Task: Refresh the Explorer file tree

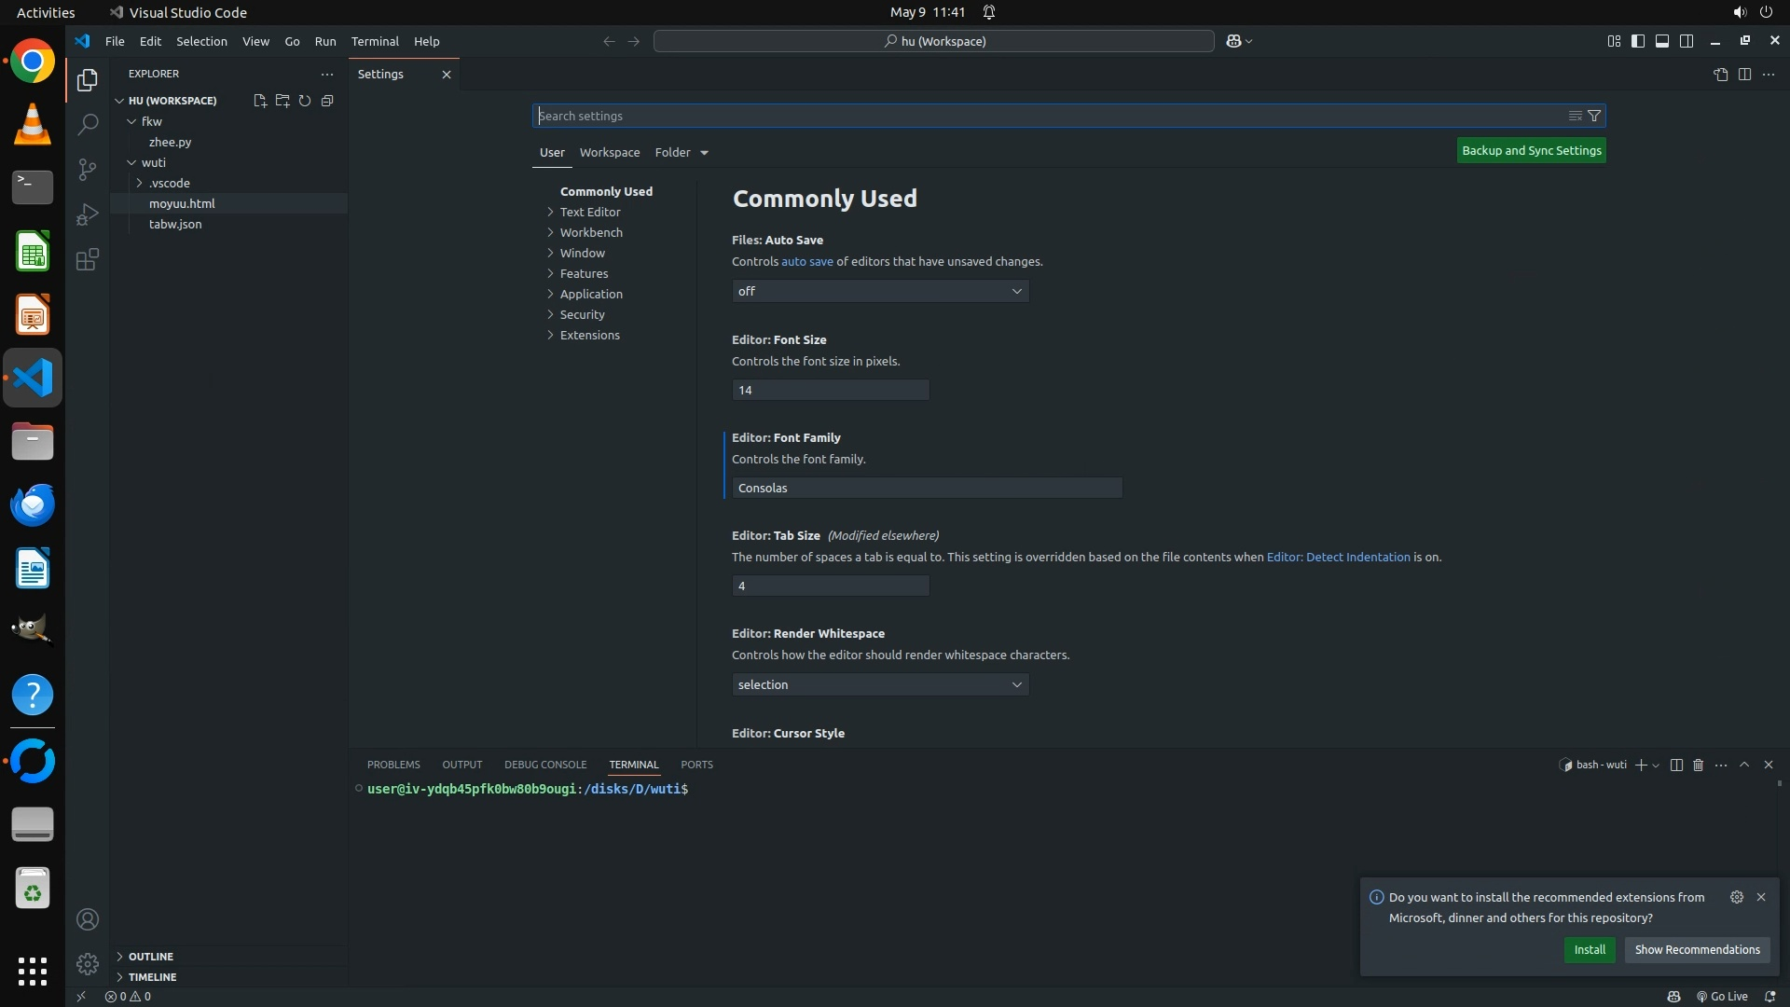Action: coord(305,101)
